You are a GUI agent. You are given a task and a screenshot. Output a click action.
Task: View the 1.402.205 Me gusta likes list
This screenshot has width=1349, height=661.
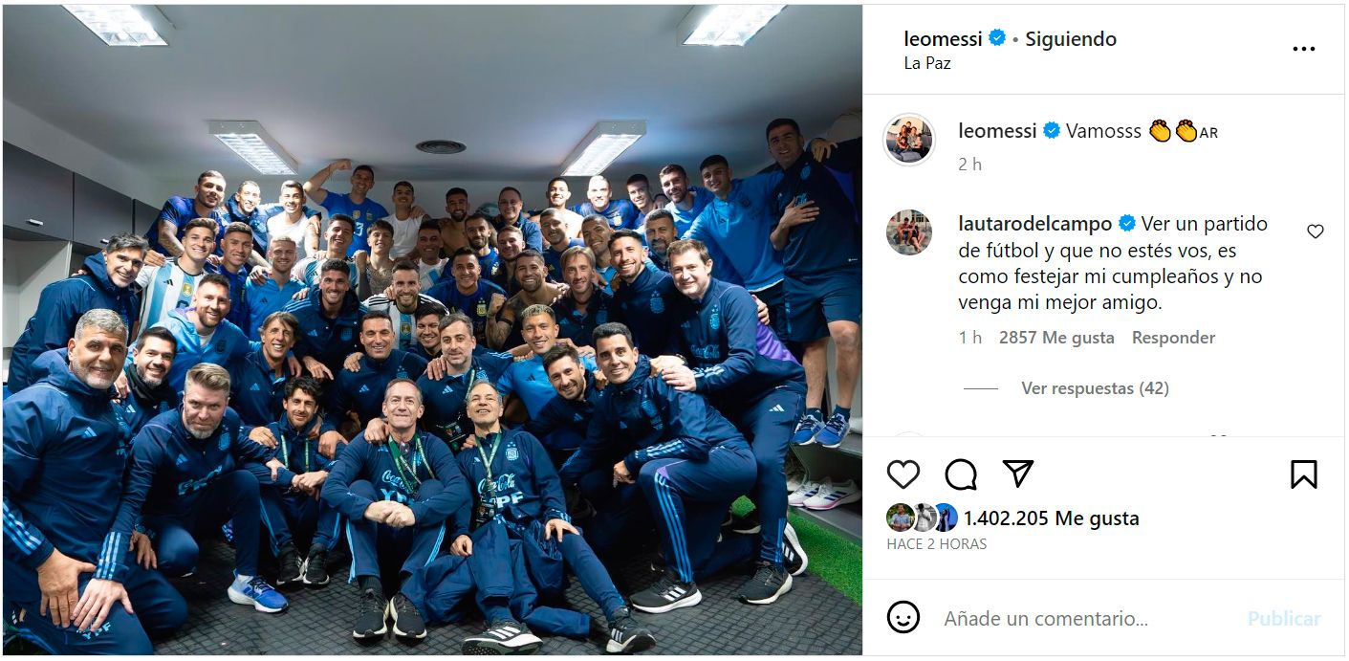tap(1051, 518)
